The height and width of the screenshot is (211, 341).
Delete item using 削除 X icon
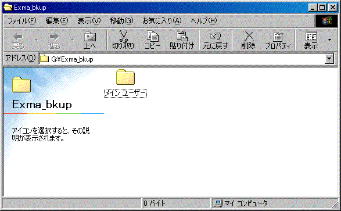[x=248, y=40]
